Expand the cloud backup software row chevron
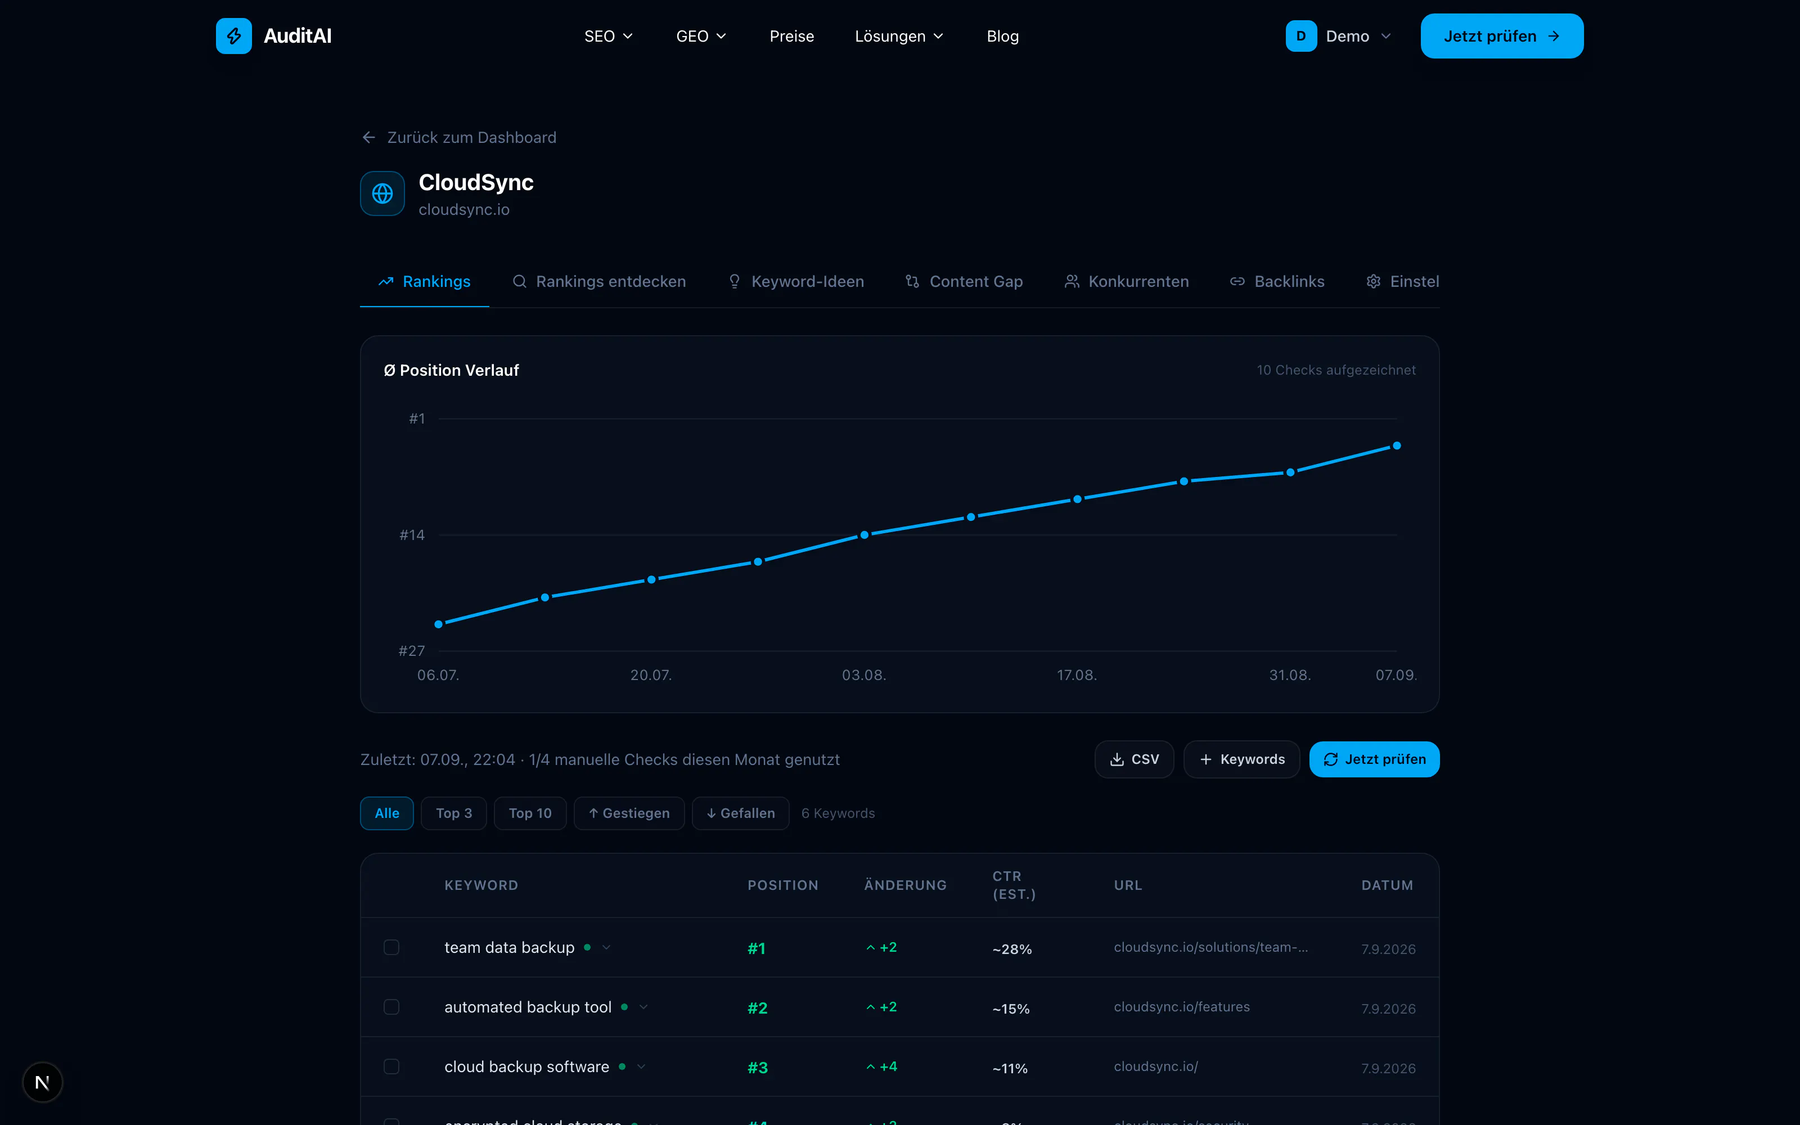Screen dimensions: 1800x1125 (641, 1066)
